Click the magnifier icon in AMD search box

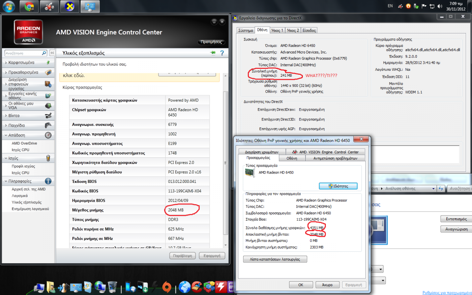pyautogui.click(x=44, y=53)
